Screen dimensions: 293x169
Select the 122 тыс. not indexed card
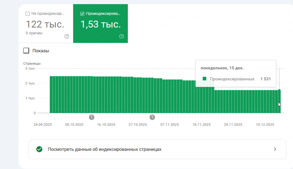[x=46, y=24]
